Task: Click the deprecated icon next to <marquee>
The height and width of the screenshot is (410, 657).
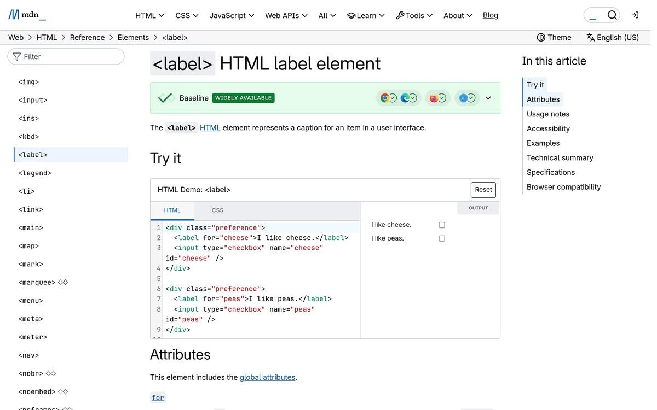Action: [64, 282]
